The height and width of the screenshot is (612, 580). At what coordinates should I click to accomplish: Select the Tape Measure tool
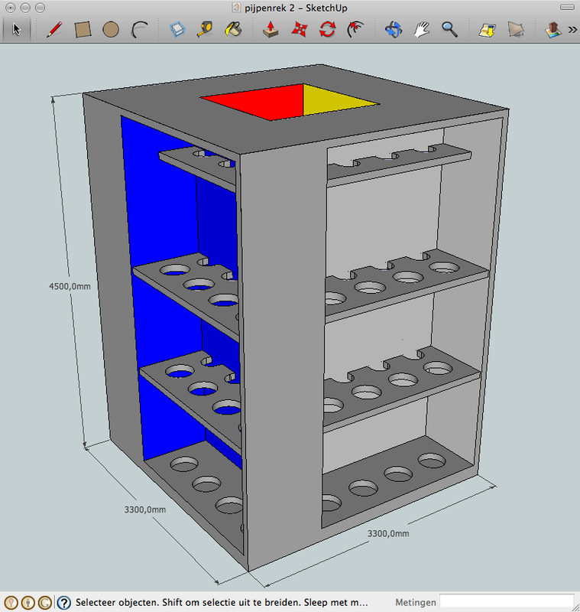[x=205, y=29]
